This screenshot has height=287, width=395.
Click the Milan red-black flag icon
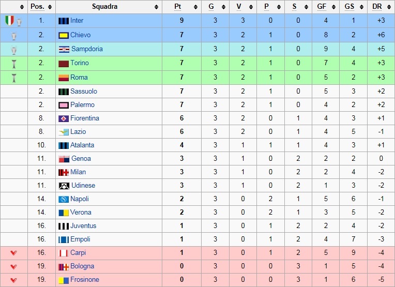[64, 172]
